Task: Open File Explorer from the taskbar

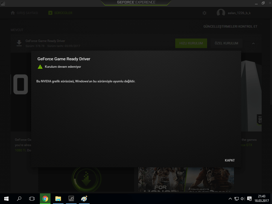Action: click(58, 199)
